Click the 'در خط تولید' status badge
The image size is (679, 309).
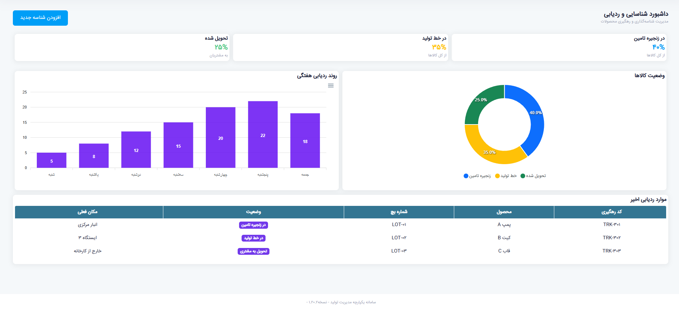[253, 238]
